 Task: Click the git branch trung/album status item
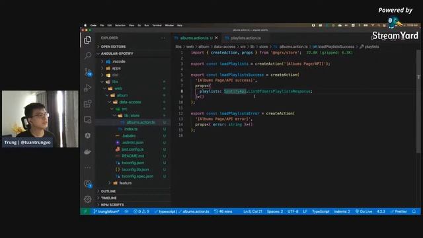[x=106, y=212]
